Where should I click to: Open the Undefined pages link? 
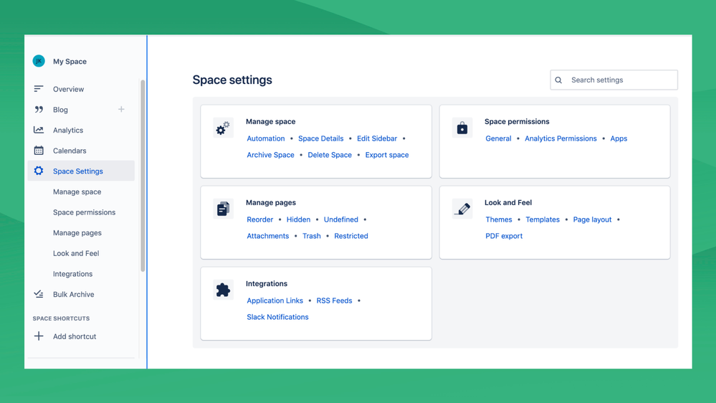(x=340, y=219)
